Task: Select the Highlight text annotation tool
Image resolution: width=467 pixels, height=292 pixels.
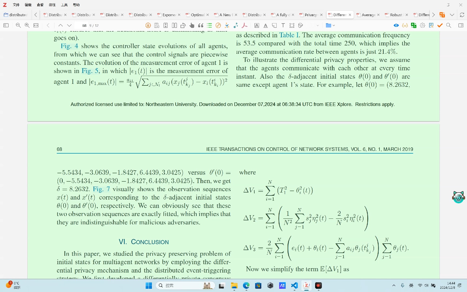Action: tap(257, 25)
